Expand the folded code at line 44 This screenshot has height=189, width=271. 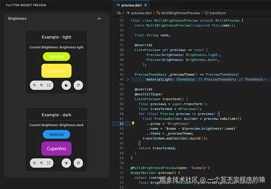128,79
